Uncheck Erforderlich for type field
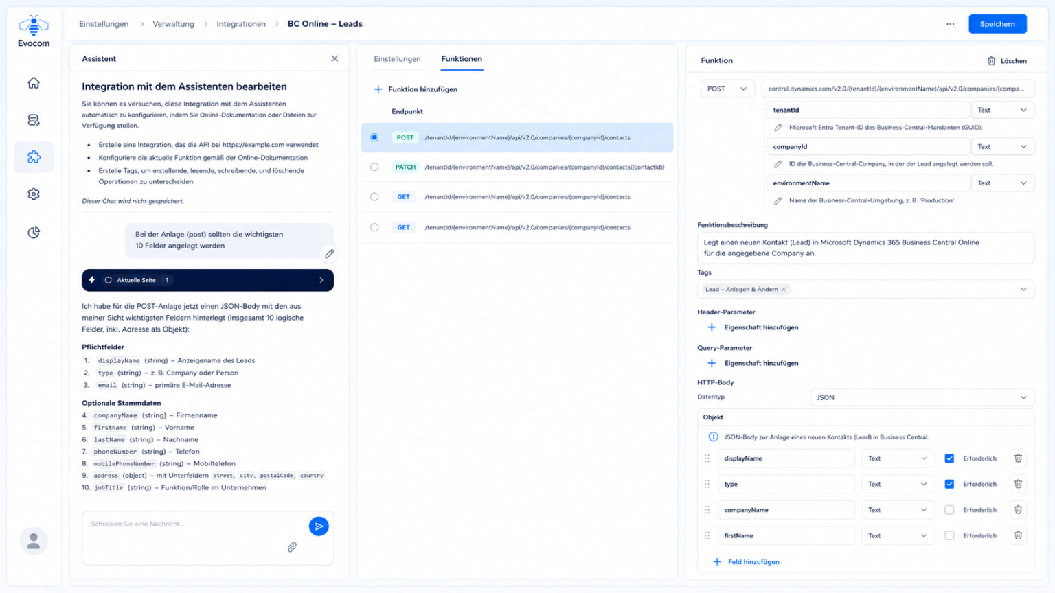 [x=949, y=484]
